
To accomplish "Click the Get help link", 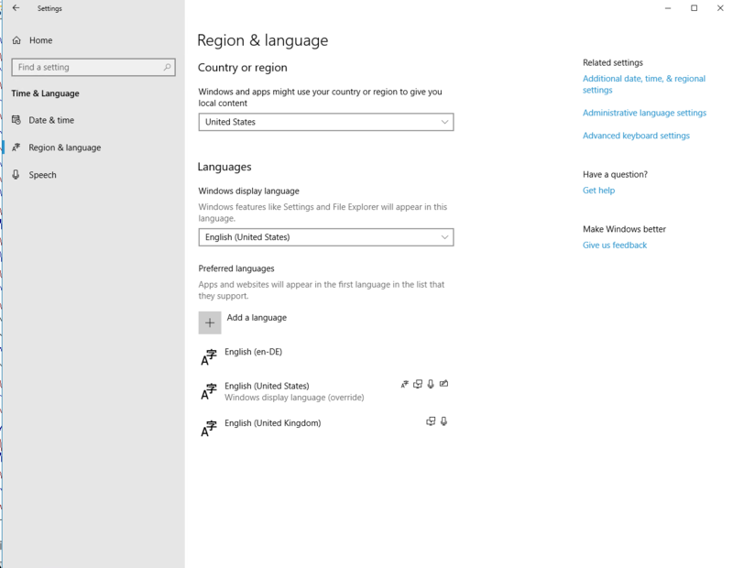I will click(x=598, y=191).
